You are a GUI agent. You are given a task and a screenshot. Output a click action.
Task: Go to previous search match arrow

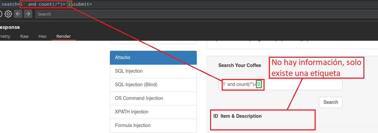[x=18, y=14]
